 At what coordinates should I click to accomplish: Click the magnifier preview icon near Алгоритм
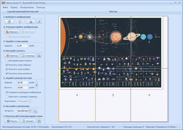tap(35, 111)
